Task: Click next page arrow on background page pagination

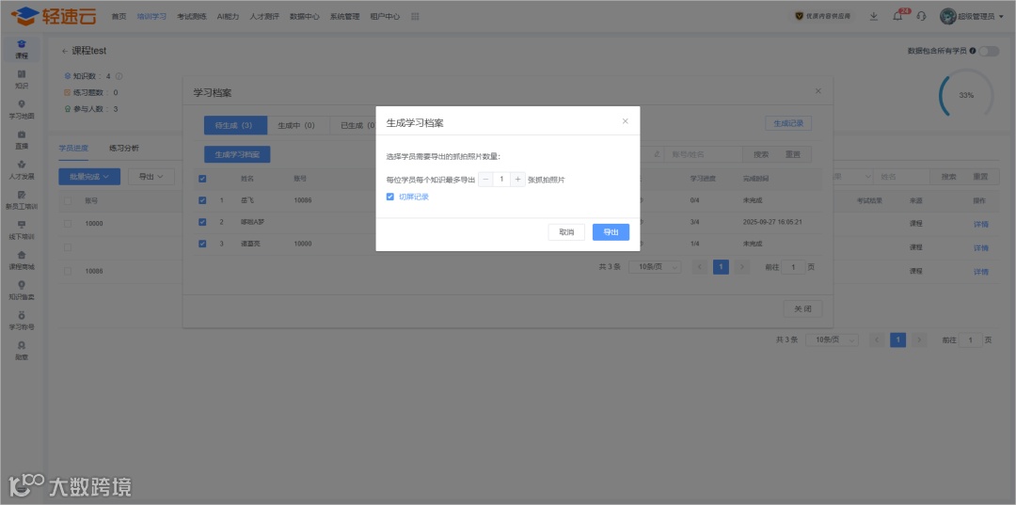Action: [x=919, y=339]
